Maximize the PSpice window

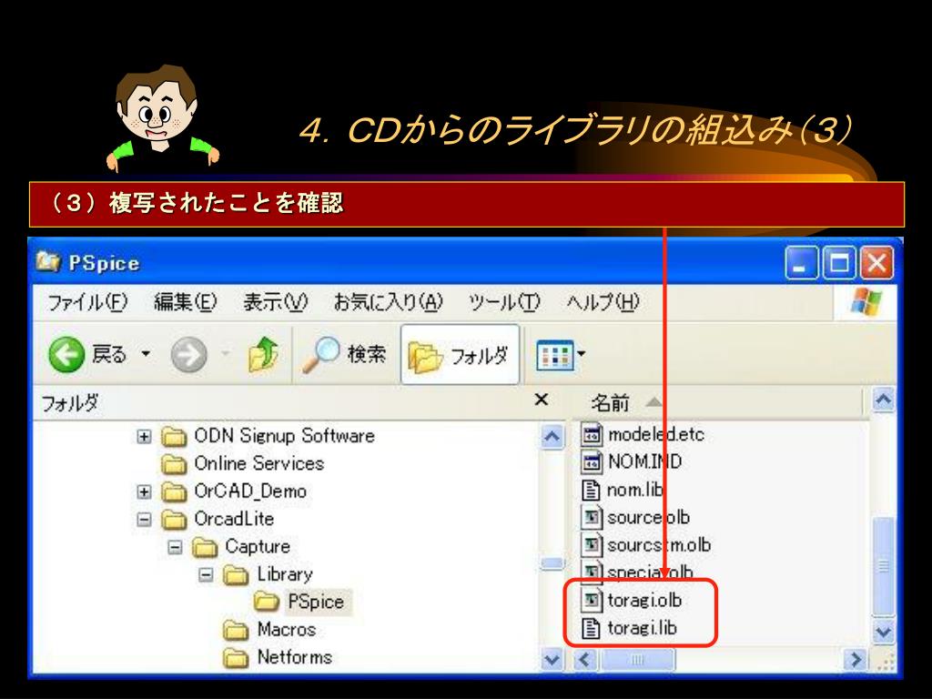[838, 263]
